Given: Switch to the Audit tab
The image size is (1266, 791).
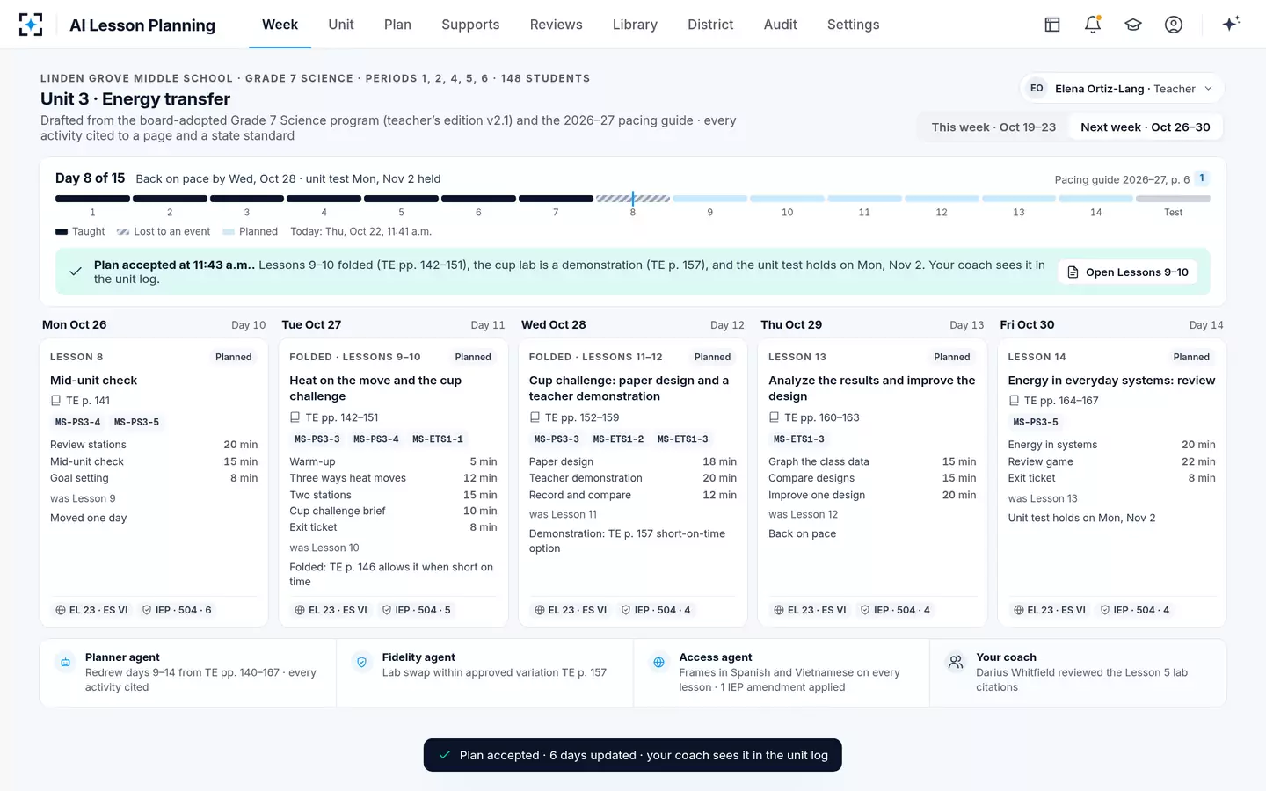Looking at the screenshot, I should tap(781, 25).
